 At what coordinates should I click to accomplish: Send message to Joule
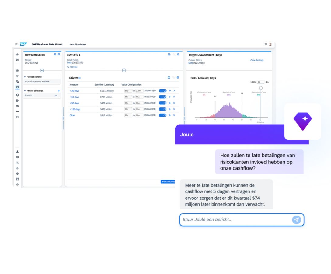[x=296, y=220]
